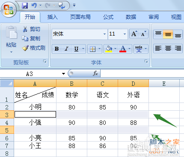Align text left
The height and width of the screenshot is (157, 184).
(158, 48)
